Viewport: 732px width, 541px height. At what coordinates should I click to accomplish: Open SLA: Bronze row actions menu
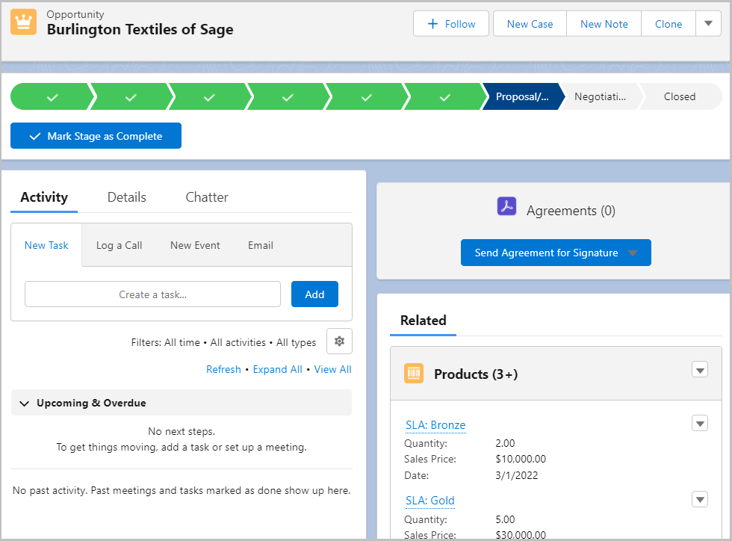[x=699, y=424]
